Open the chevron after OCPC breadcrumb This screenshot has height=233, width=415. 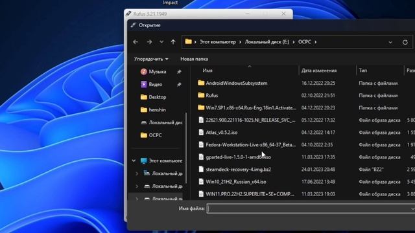[x=315, y=42]
